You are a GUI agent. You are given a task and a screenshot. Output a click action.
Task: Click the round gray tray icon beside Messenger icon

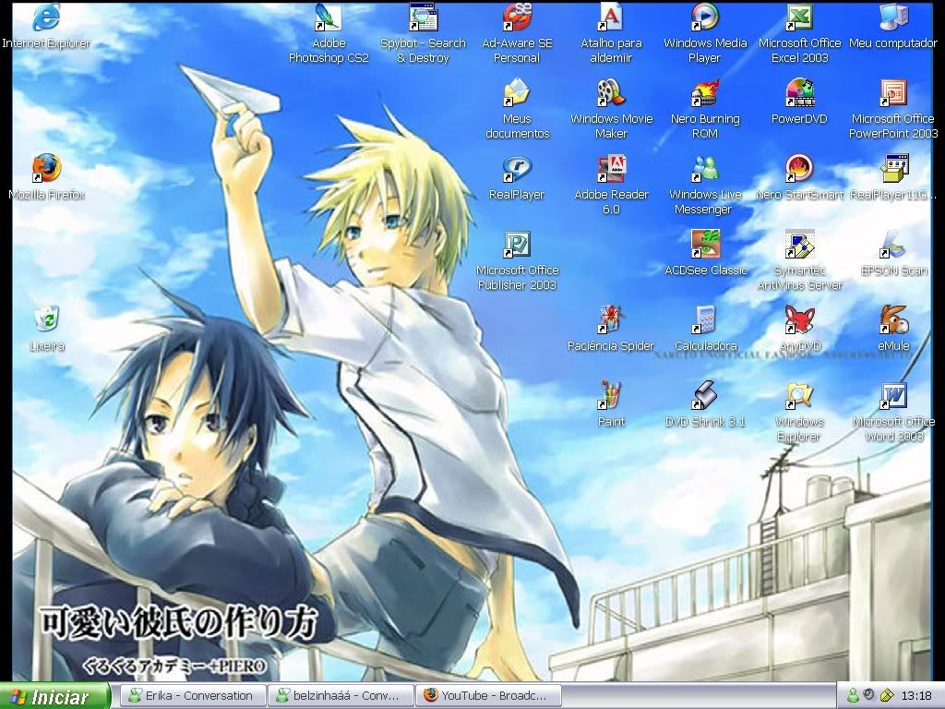[869, 695]
